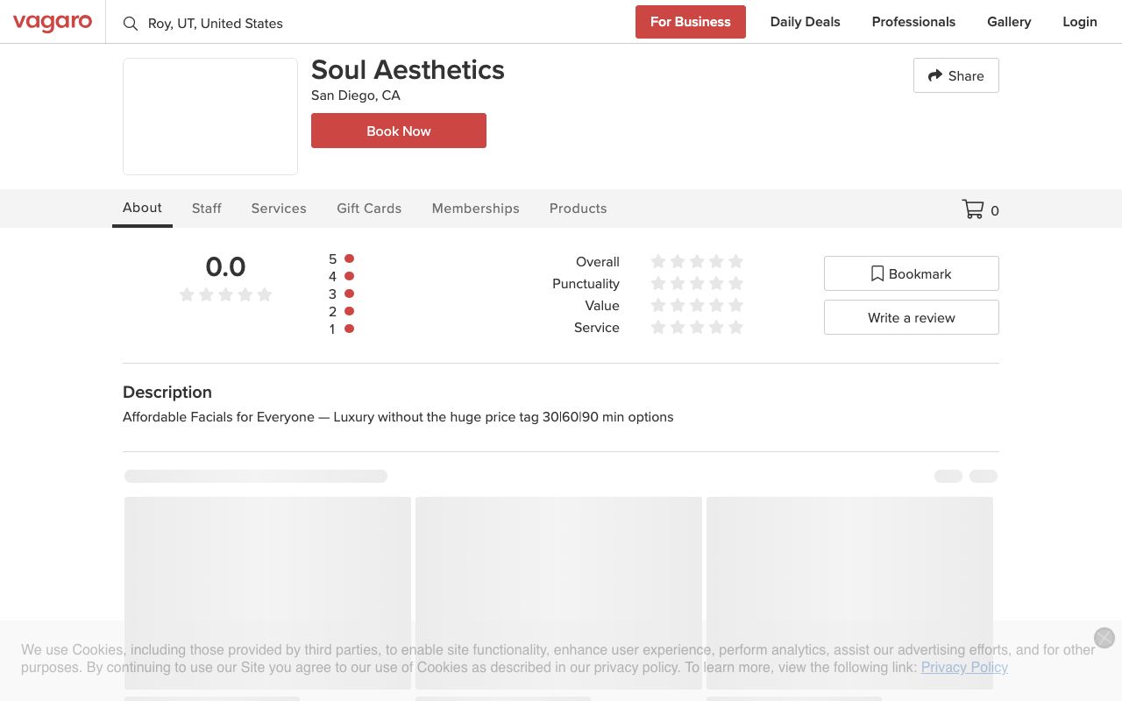The height and width of the screenshot is (701, 1122).
Task: Click the Share icon
Action: pos(934,75)
